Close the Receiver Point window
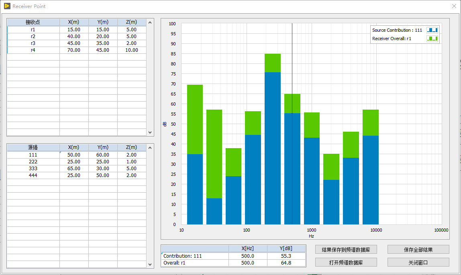 (x=454, y=6)
